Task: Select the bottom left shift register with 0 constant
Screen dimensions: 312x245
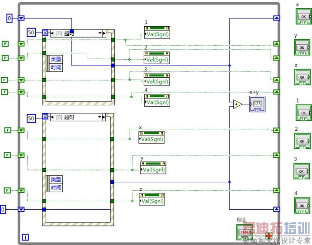Action: [x=21, y=209]
